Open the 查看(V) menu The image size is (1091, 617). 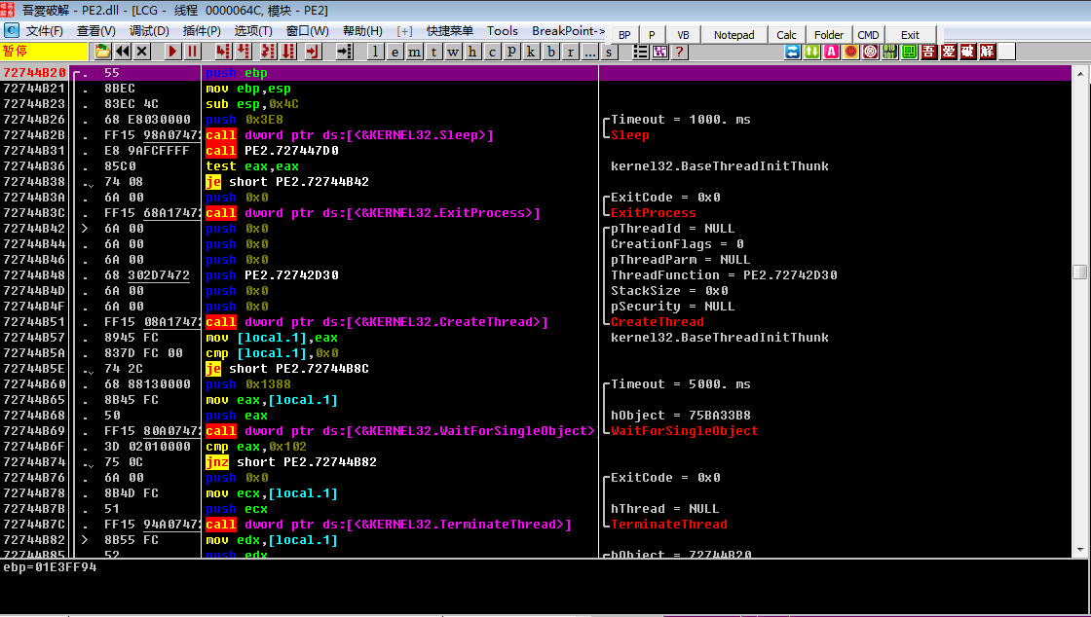tap(96, 31)
